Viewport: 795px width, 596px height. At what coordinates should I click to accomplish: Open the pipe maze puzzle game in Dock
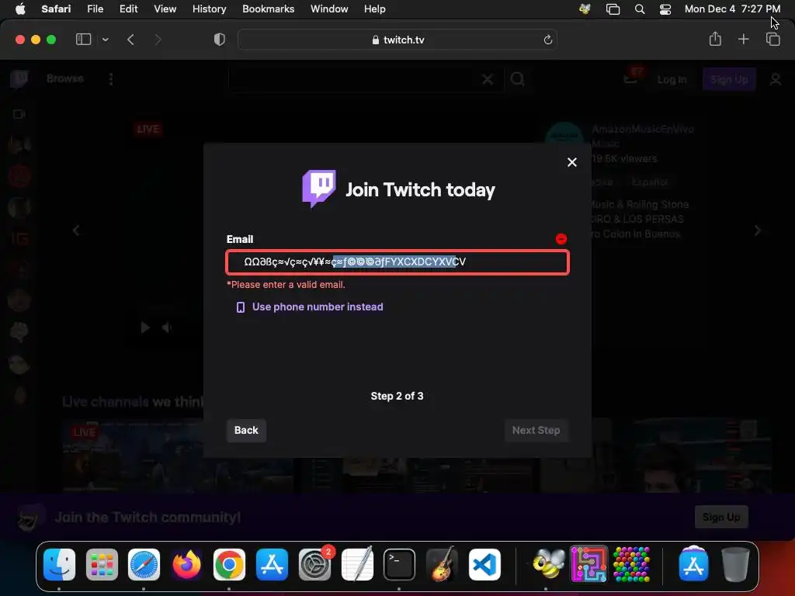point(589,564)
